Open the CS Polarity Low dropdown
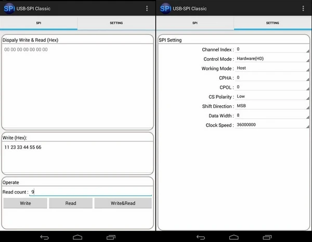This screenshot has height=242, width=312. [x=272, y=97]
